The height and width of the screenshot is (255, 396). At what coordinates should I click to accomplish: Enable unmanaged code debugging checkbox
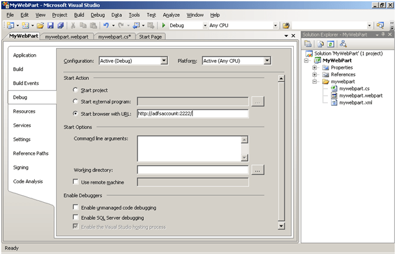coord(76,207)
